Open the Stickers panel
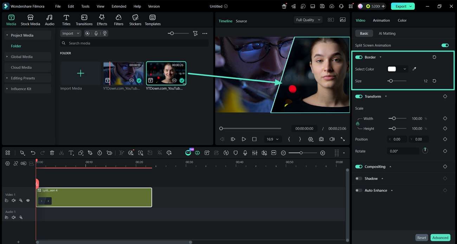This screenshot has width=457, height=244. (135, 20)
